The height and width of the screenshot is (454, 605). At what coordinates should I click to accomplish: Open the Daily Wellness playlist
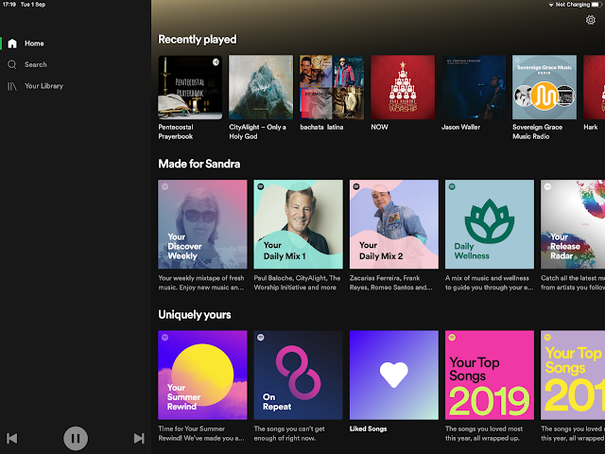pyautogui.click(x=490, y=224)
